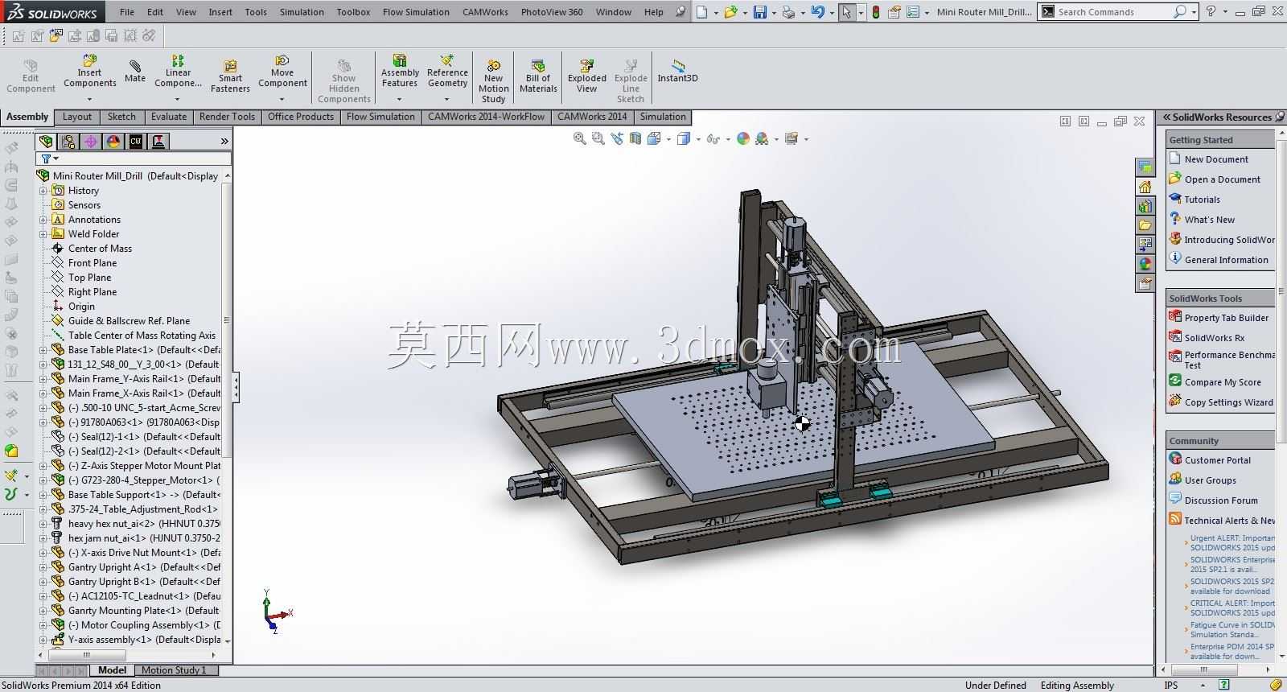Expand the Base Table Plate<1> component
The height and width of the screenshot is (692, 1287).
pyautogui.click(x=43, y=350)
